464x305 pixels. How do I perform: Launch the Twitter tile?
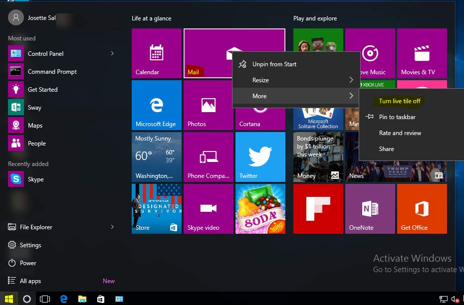260,157
